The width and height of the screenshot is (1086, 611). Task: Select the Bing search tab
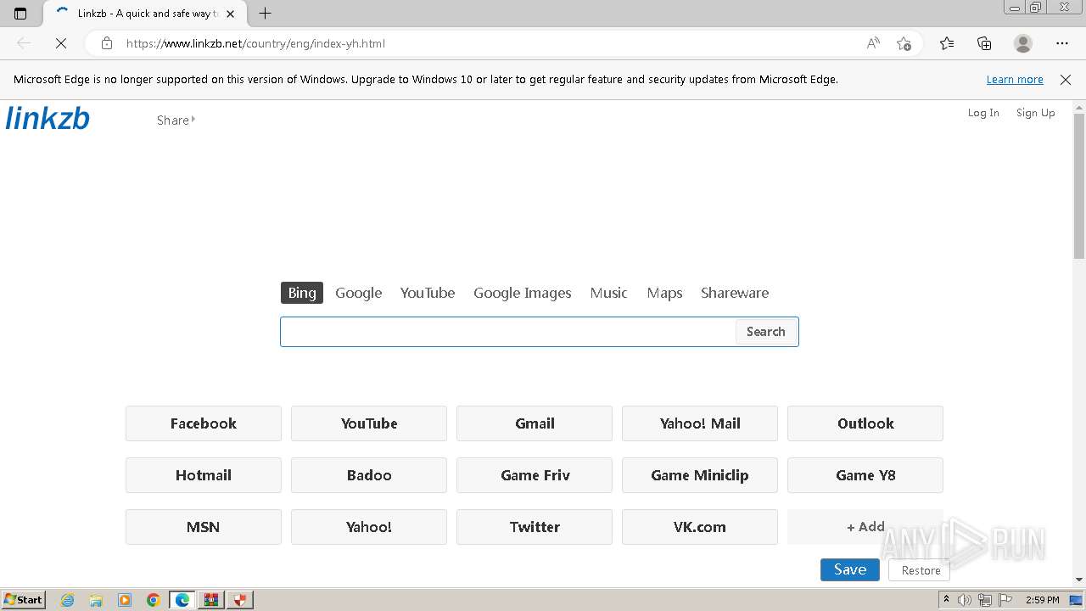coord(302,293)
